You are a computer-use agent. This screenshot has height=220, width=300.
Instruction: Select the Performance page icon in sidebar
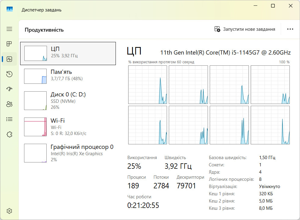tap(9, 59)
